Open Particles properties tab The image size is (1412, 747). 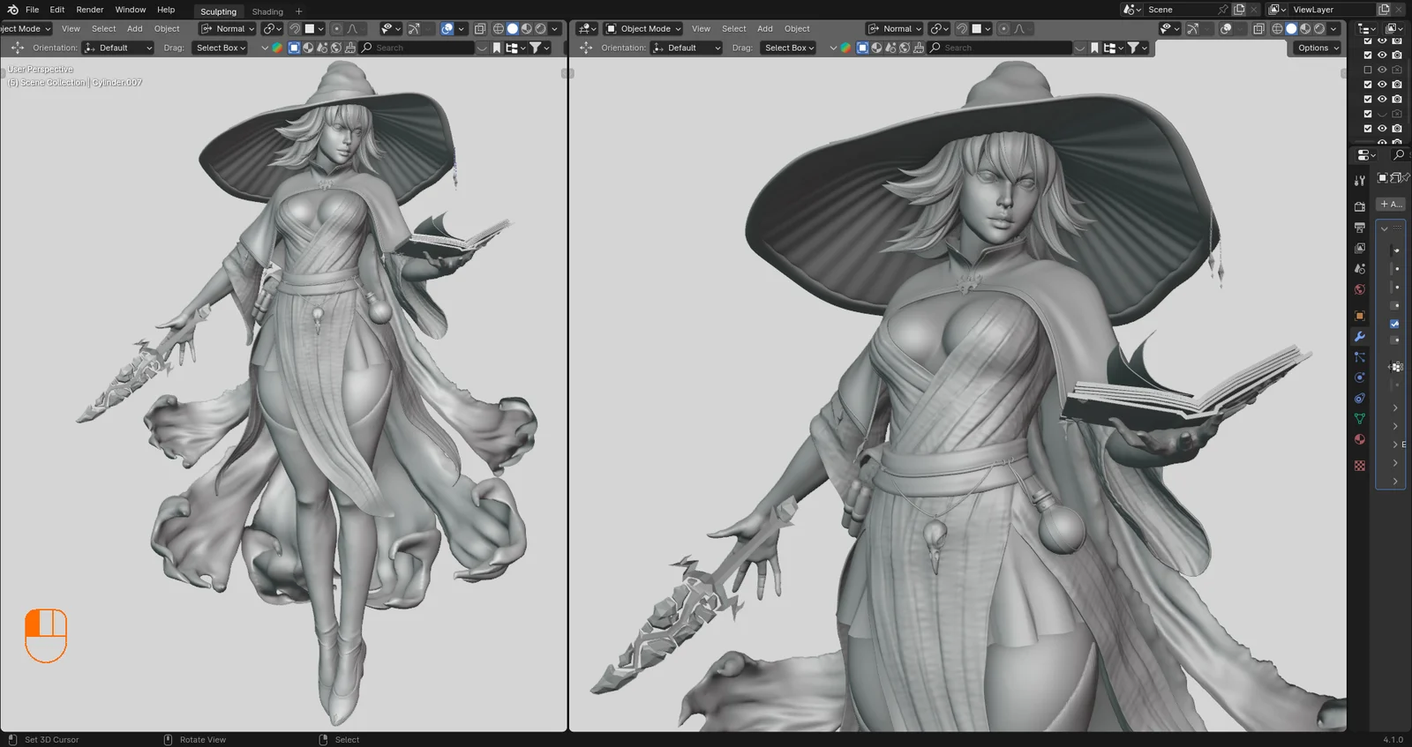(x=1360, y=357)
